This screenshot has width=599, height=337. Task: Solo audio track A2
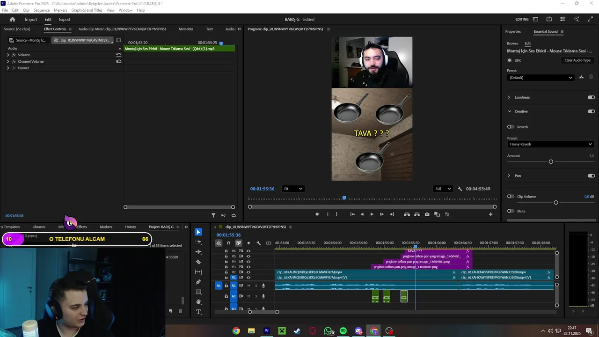click(256, 296)
